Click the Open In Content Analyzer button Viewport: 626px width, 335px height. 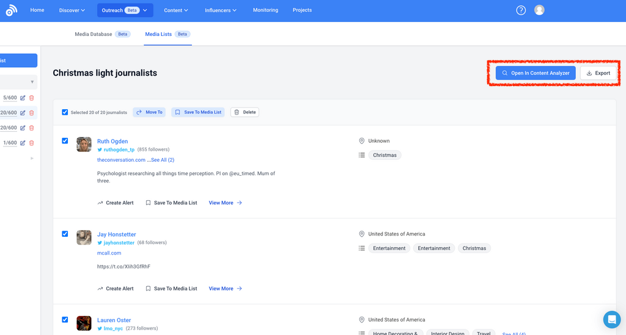pos(536,73)
